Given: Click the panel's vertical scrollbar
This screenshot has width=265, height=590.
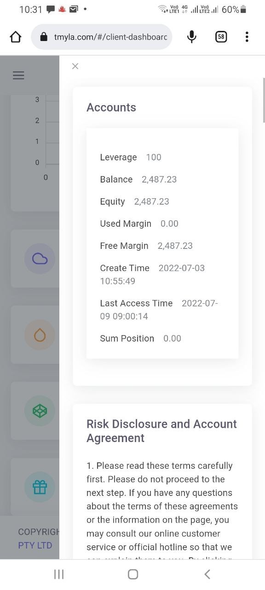Looking at the screenshot, I should (264, 100).
